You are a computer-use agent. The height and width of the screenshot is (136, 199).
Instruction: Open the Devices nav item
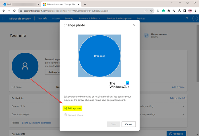point(141,18)
